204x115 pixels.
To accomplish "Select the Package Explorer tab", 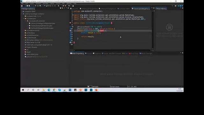I will tap(28, 9).
